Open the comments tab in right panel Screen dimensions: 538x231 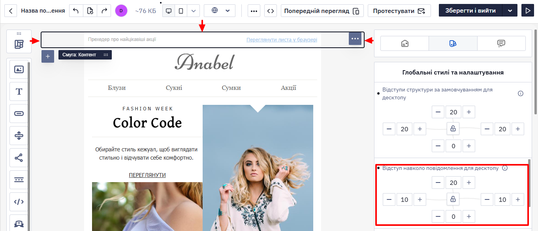tap(501, 43)
